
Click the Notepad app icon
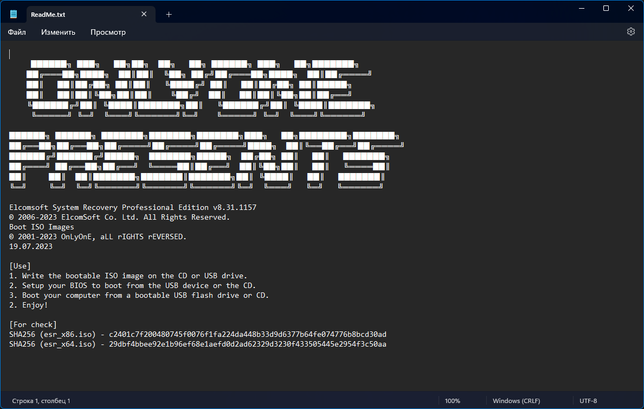pos(14,15)
